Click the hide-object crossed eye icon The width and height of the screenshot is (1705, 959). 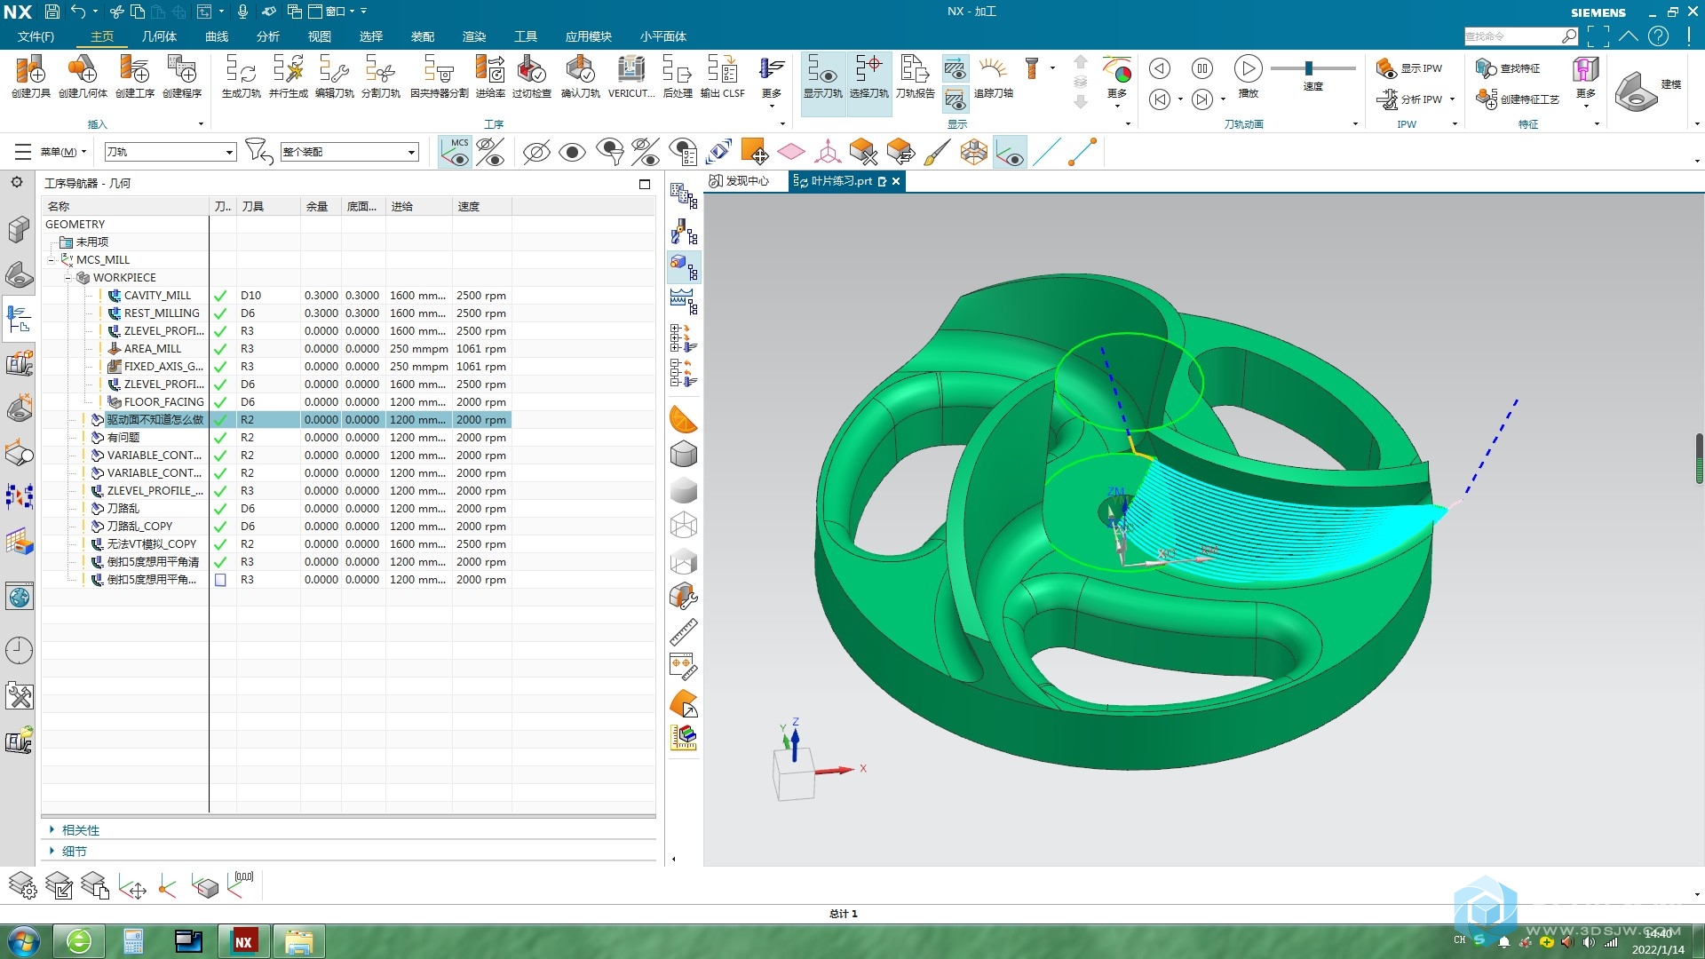pos(535,152)
